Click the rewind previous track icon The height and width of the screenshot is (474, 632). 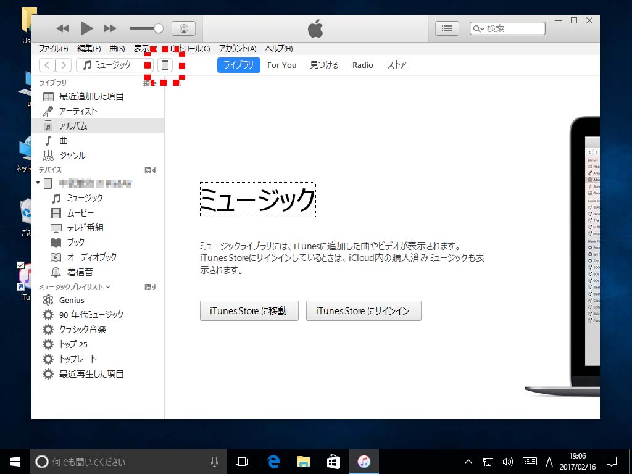[x=63, y=28]
